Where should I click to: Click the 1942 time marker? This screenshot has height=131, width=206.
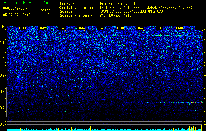[x=42, y=28]
